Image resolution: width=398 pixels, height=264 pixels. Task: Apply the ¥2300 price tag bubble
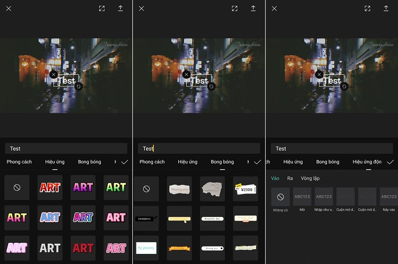pyautogui.click(x=245, y=188)
